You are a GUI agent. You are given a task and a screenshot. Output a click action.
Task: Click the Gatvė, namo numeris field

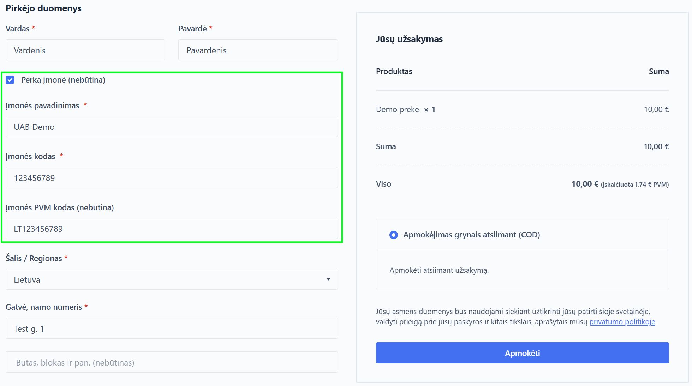pyautogui.click(x=172, y=328)
